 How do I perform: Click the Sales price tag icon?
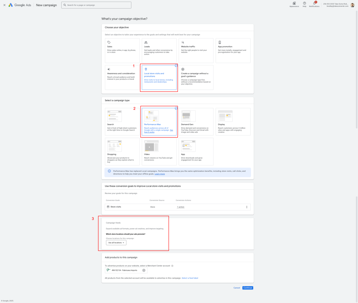pyautogui.click(x=109, y=42)
